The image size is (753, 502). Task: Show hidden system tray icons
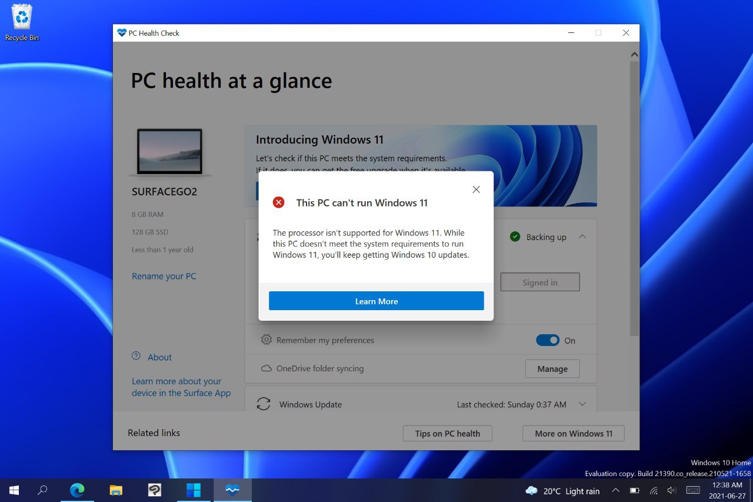click(x=615, y=490)
